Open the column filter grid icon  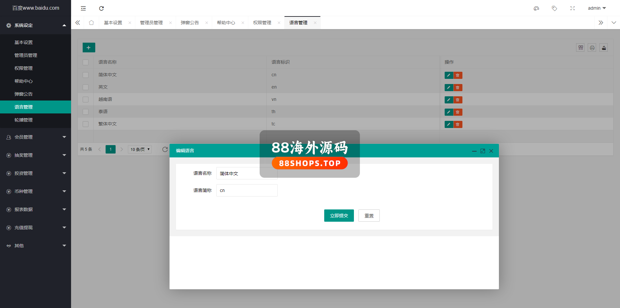click(x=580, y=48)
